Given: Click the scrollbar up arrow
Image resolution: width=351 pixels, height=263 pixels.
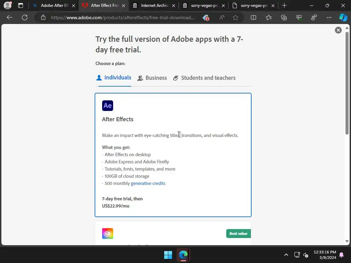Looking at the screenshot, I should [347, 28].
